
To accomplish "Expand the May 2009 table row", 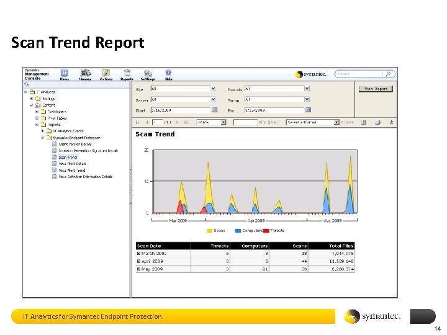I will tap(138, 269).
